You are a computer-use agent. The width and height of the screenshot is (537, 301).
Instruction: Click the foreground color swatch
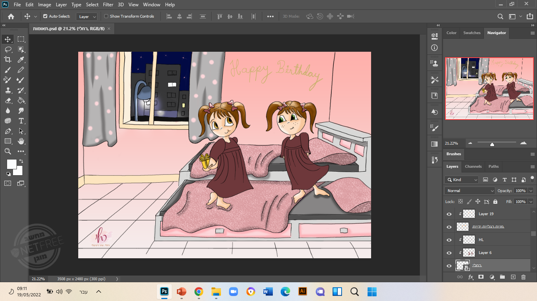point(11,164)
